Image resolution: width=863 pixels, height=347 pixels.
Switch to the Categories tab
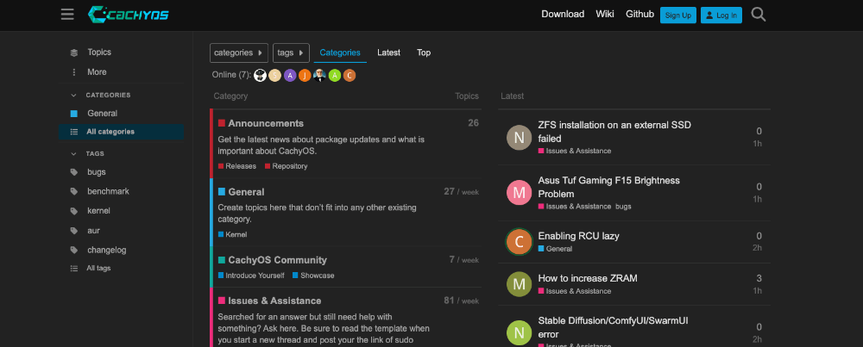click(340, 53)
